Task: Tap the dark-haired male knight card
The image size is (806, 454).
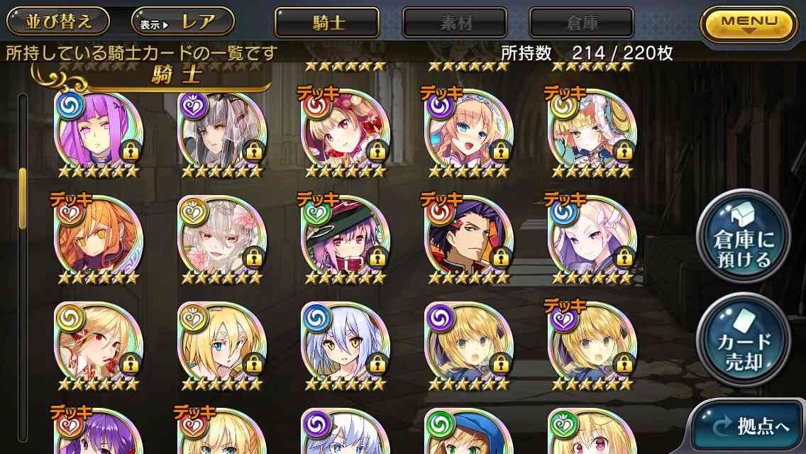Action: [468, 236]
